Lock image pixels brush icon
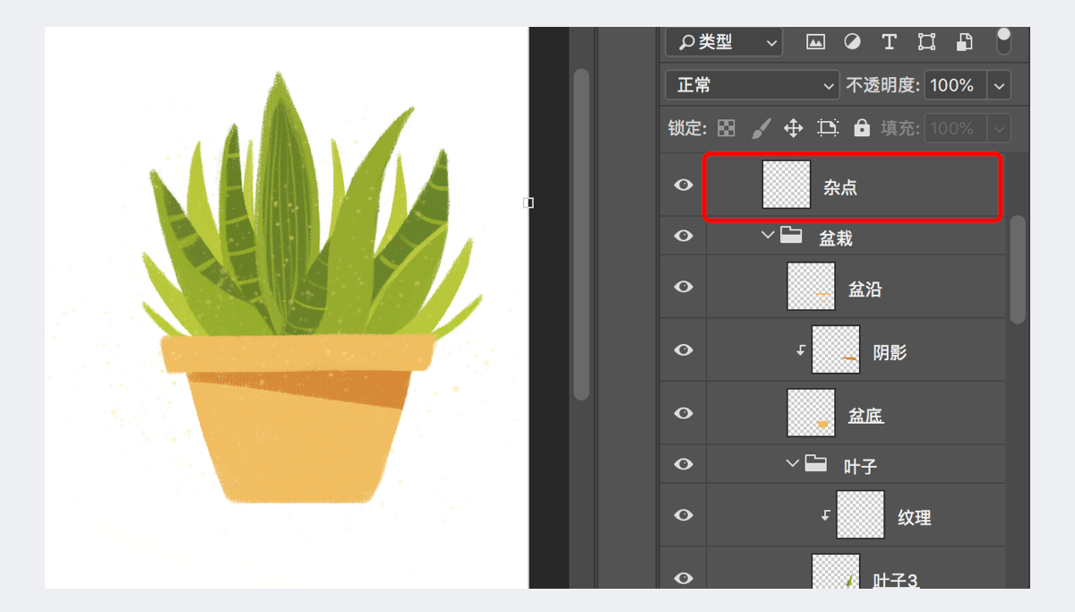This screenshot has width=1075, height=612. pyautogui.click(x=760, y=128)
